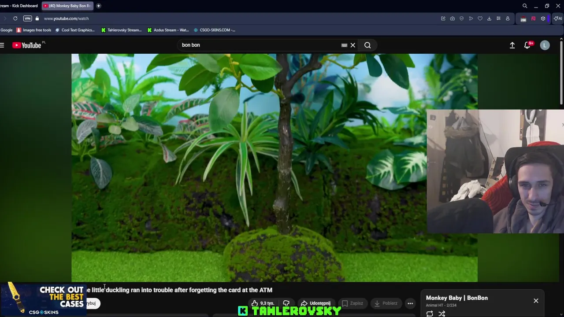Open the Tahlerovsky Stream bookmark

pos(122,30)
